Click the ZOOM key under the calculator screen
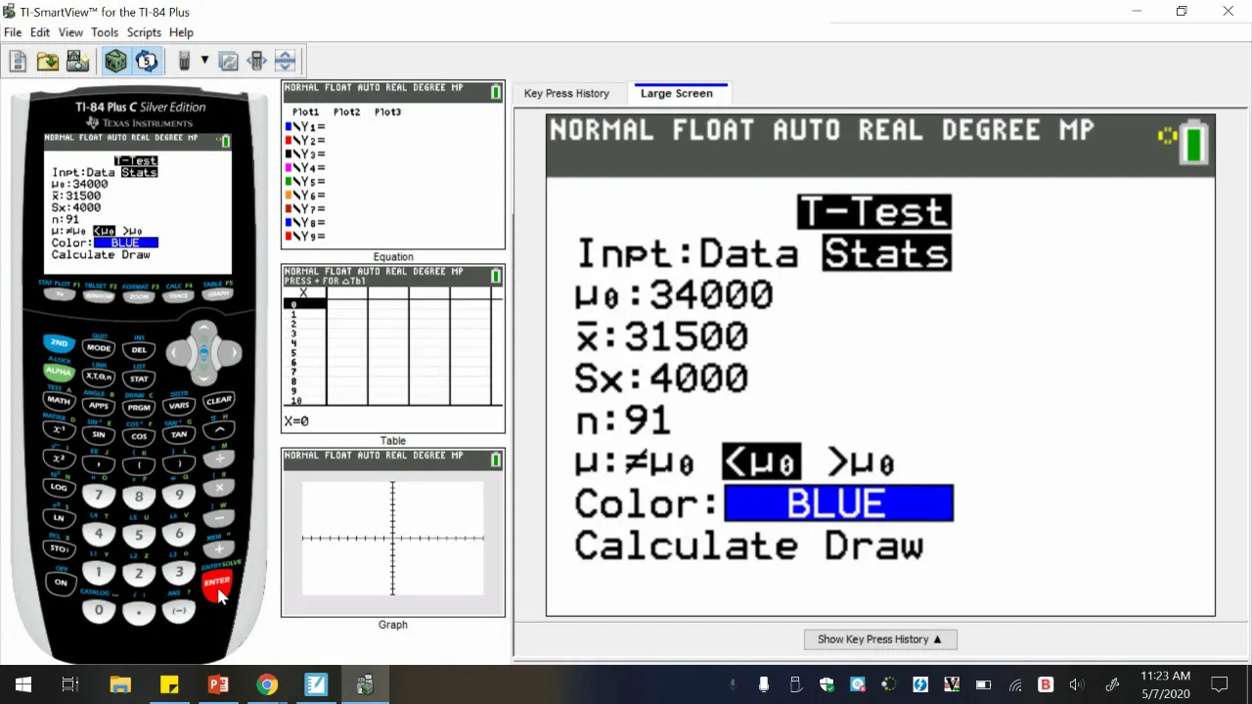 pos(139,296)
